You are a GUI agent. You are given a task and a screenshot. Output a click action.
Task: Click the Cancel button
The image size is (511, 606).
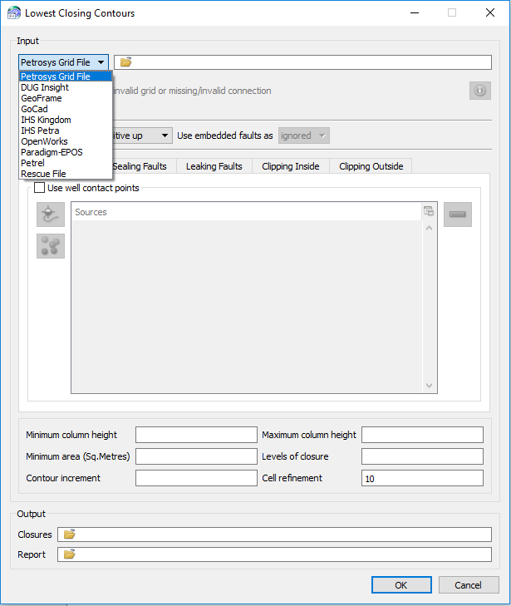point(469,584)
